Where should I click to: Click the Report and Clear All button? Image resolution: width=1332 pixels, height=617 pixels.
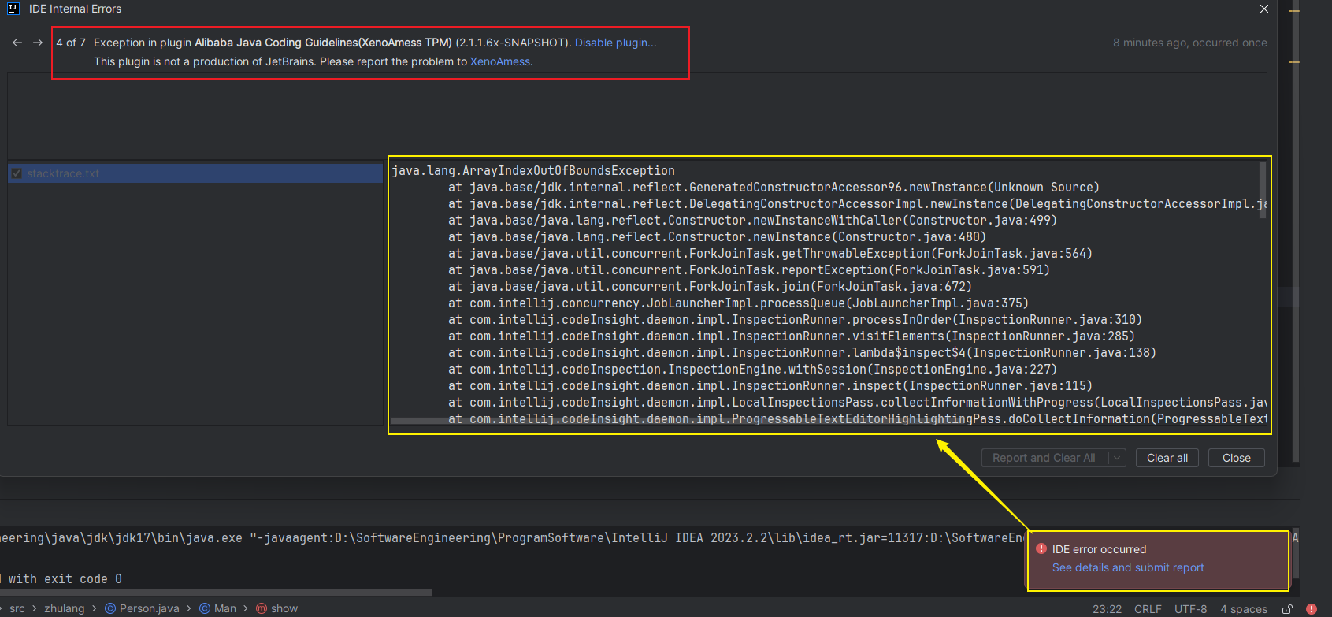coord(1044,458)
